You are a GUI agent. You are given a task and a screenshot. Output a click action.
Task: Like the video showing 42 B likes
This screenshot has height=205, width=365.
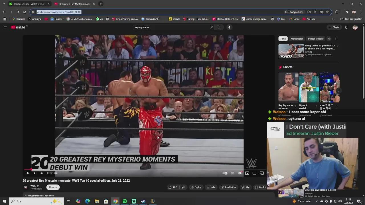click(173, 187)
